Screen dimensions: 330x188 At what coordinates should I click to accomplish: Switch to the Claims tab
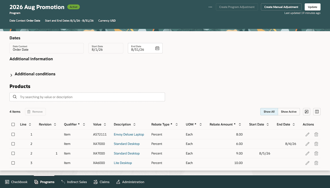pyautogui.click(x=102, y=182)
